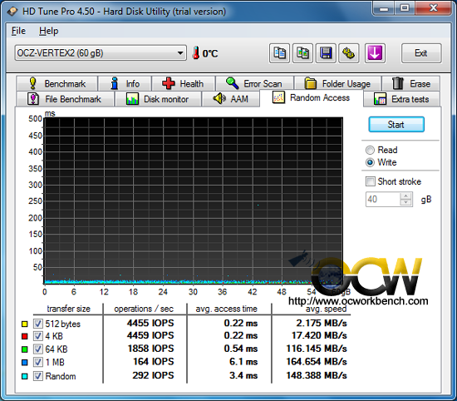The width and height of the screenshot is (457, 401).
Task: Switch to the Error Scan tab
Action: click(255, 83)
